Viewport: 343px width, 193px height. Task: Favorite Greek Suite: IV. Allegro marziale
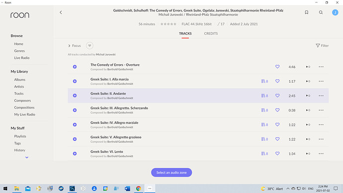click(277, 124)
